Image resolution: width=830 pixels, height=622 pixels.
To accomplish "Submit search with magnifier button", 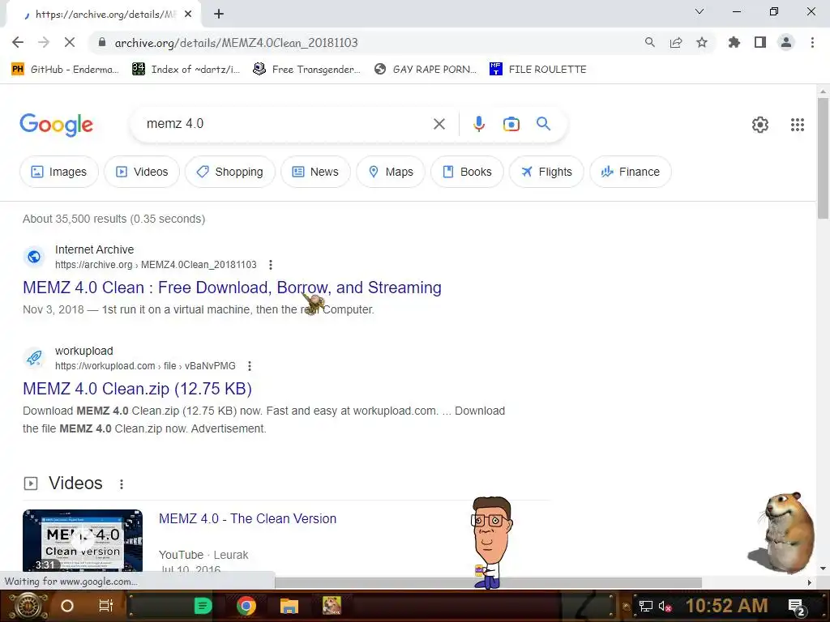I will (543, 124).
